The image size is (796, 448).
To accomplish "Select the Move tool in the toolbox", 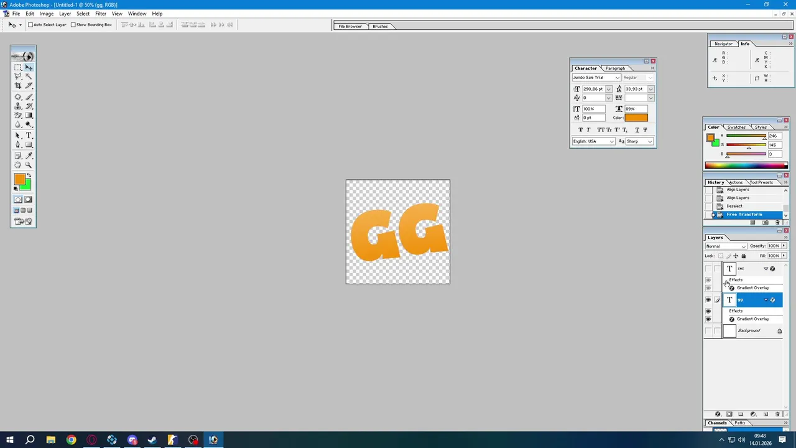I will [29, 67].
